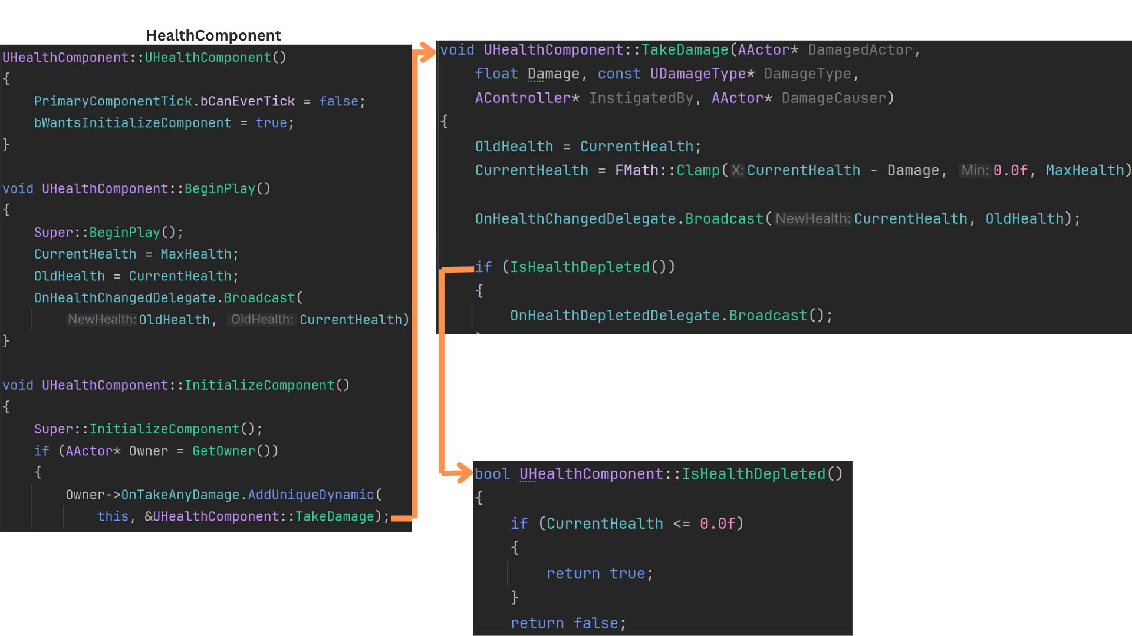
Task: Click the InitializeComponent function name
Action: click(x=259, y=385)
